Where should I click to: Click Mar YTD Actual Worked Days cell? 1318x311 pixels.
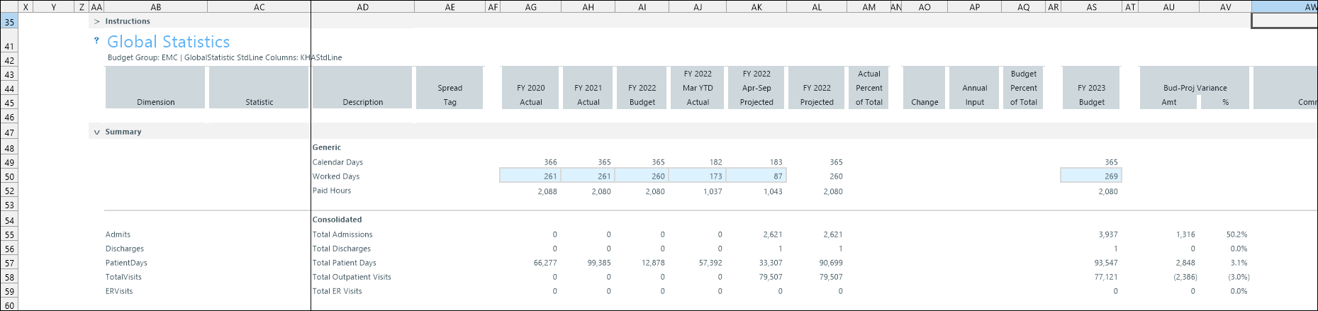[x=697, y=176]
